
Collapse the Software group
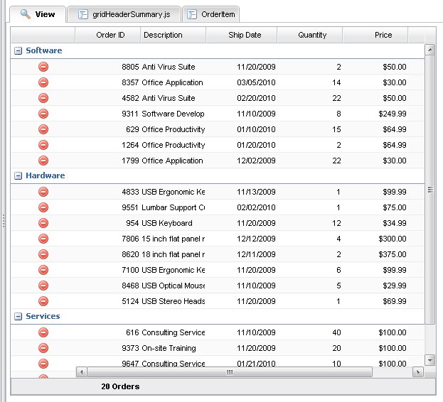18,51
